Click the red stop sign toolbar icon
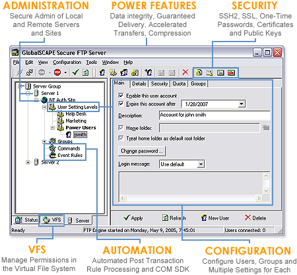Screen dimensions: 297x275 [x=57, y=72]
